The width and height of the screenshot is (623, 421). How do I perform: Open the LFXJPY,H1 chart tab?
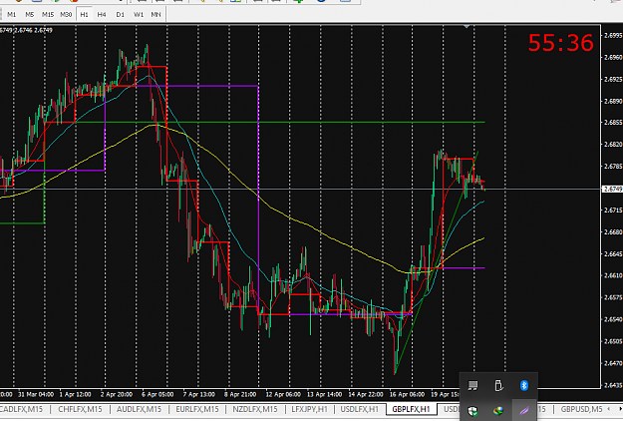tap(310, 409)
